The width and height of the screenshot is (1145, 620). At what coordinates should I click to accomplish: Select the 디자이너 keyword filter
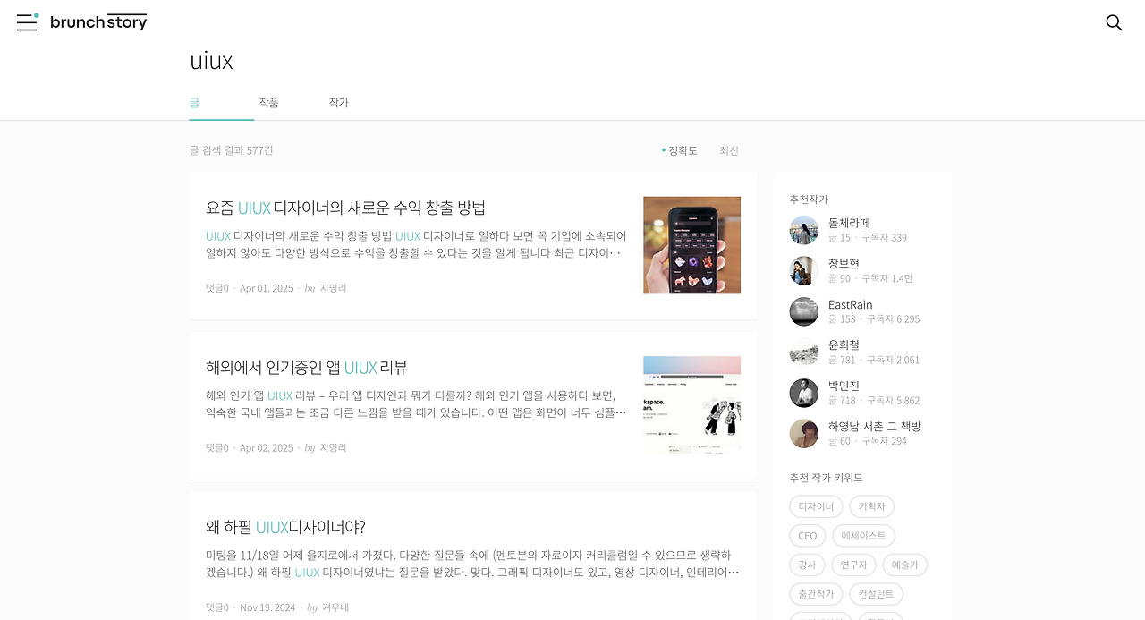pos(816,505)
